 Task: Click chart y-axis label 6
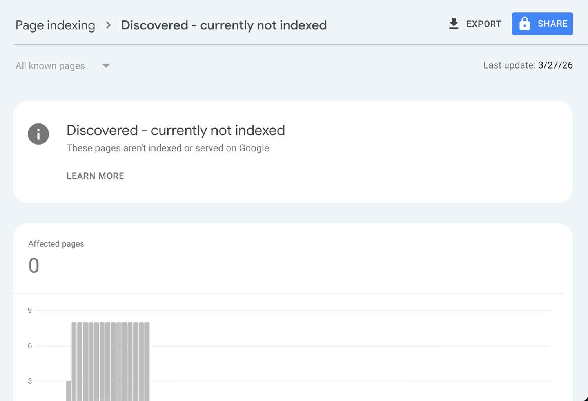coord(30,346)
